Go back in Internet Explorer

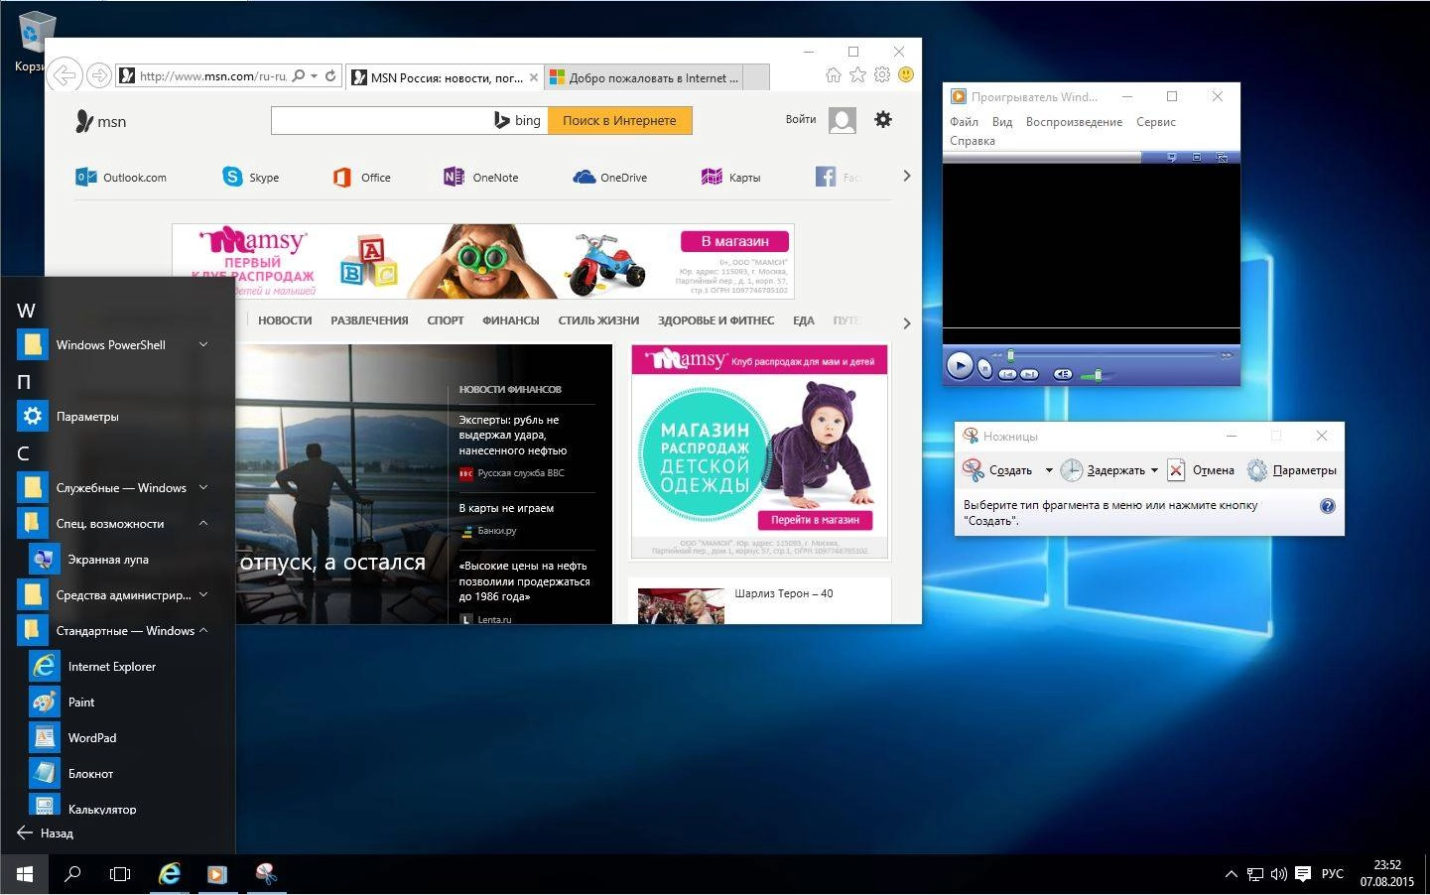(64, 74)
